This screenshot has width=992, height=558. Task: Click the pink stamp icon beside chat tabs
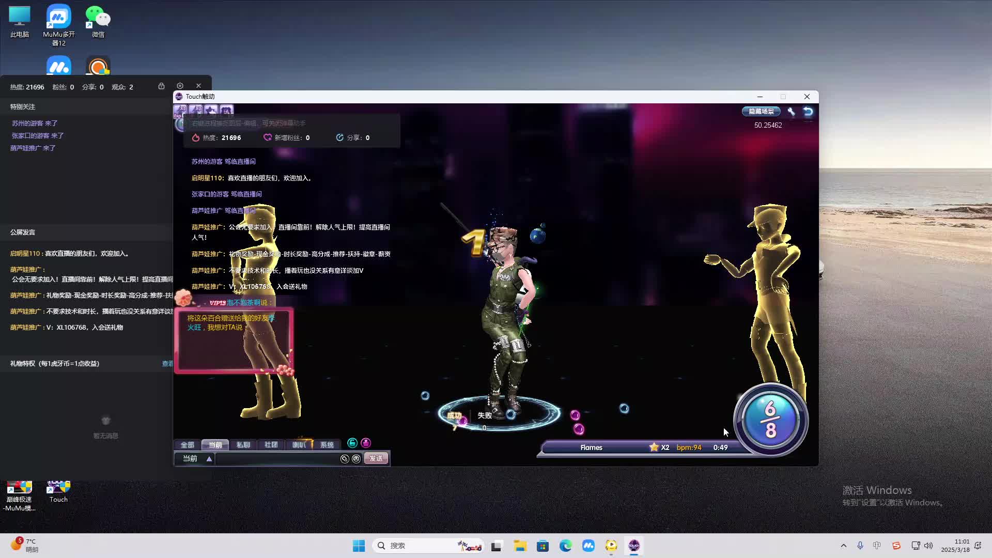pyautogui.click(x=366, y=443)
